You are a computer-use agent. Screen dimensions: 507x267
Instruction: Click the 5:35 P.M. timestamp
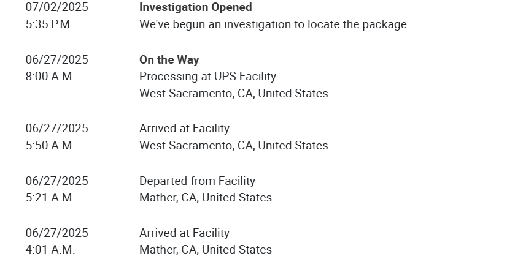[49, 24]
